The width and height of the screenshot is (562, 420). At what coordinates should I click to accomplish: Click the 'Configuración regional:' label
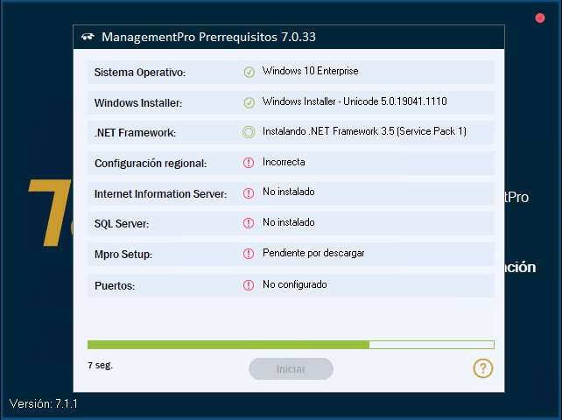click(x=151, y=164)
